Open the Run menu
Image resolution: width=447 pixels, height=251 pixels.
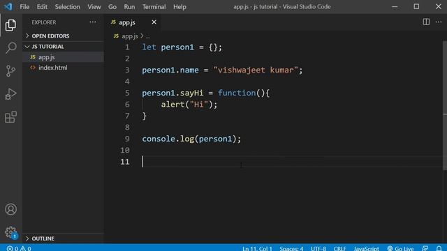coord(129,6)
